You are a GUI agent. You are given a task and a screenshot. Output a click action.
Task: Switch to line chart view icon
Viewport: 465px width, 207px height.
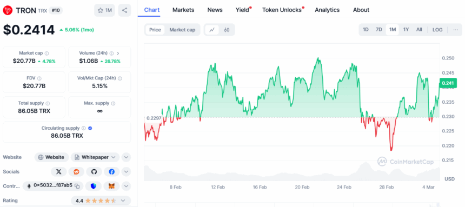pyautogui.click(x=212, y=30)
